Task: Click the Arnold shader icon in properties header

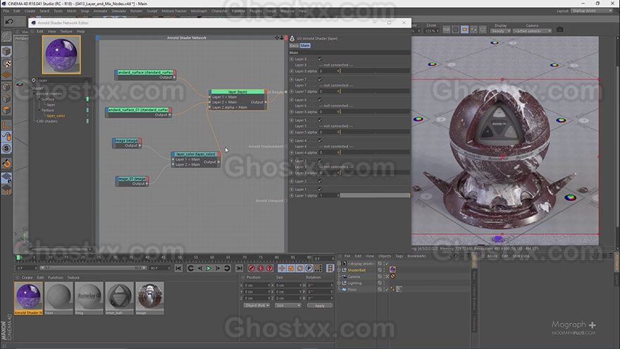Action: [292, 38]
